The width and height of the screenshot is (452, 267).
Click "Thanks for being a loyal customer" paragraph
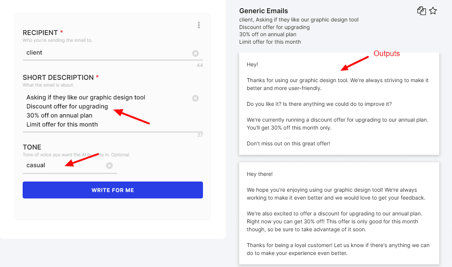click(338, 249)
